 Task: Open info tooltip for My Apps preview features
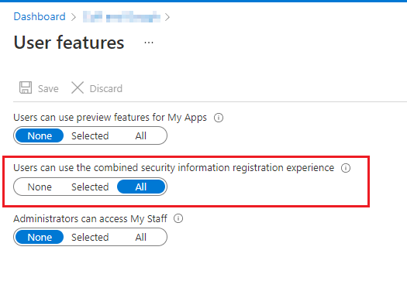(219, 118)
